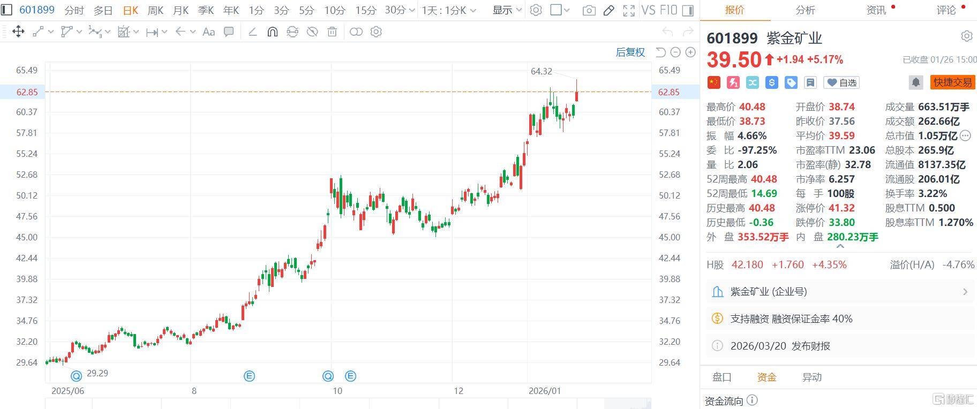Select the crosshair move tool

(18, 32)
